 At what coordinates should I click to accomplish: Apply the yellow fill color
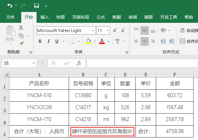[x=88, y=41]
